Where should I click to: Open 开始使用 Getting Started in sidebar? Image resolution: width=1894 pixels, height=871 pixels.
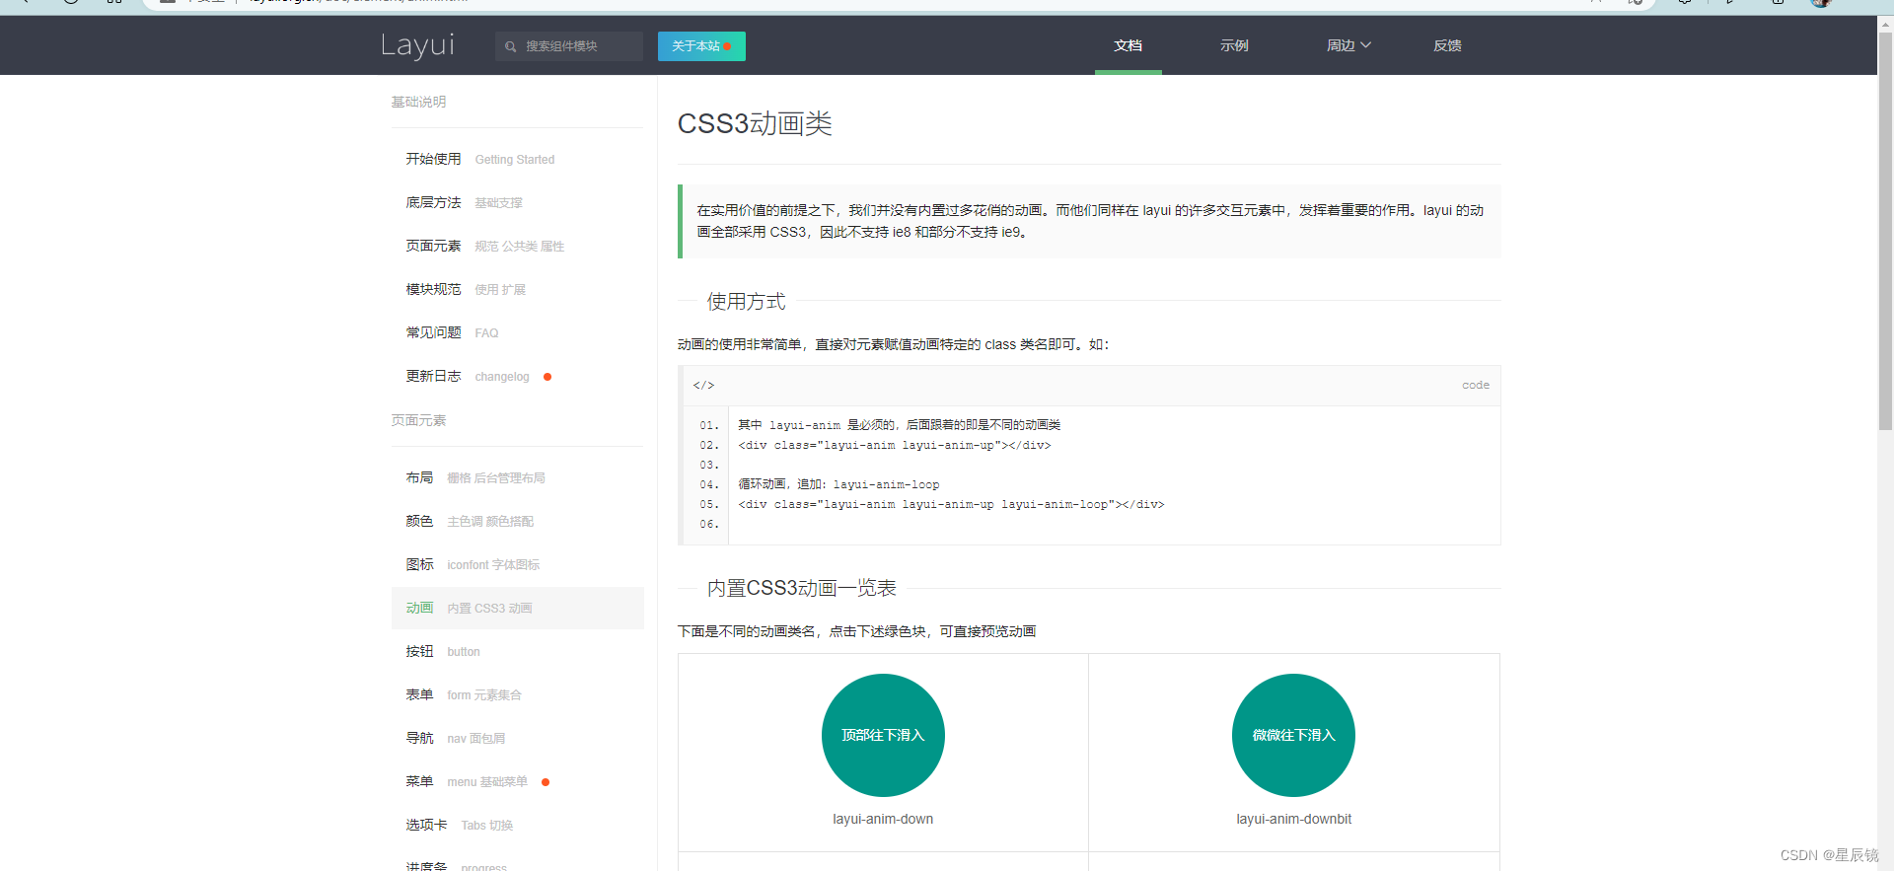tap(517, 159)
